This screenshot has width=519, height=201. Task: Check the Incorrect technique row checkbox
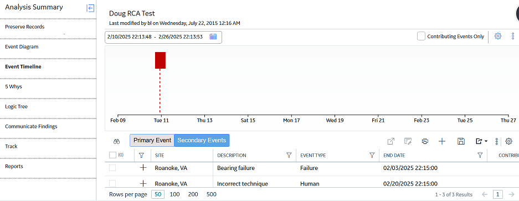pyautogui.click(x=112, y=183)
